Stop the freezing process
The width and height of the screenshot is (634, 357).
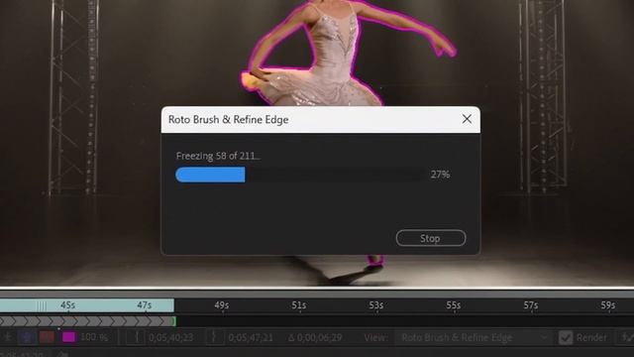click(x=431, y=238)
